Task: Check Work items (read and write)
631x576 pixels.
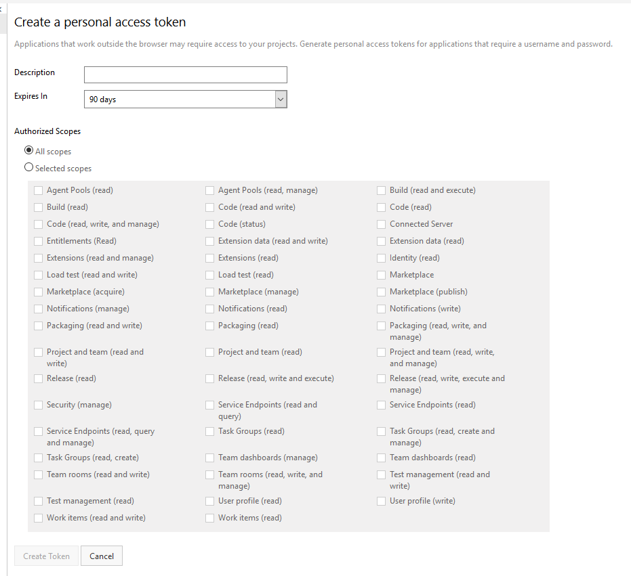Action: pos(39,518)
